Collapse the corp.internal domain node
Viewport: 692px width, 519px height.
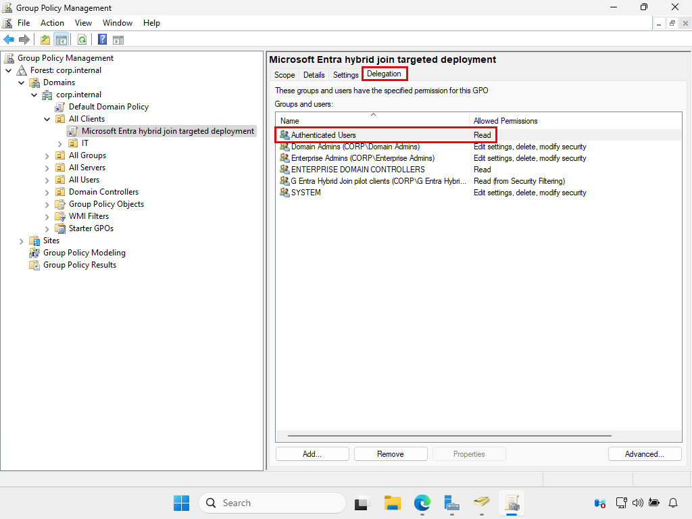pyautogui.click(x=34, y=95)
